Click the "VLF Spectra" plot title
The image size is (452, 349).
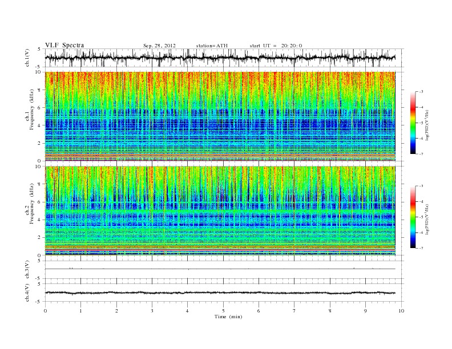coord(64,45)
